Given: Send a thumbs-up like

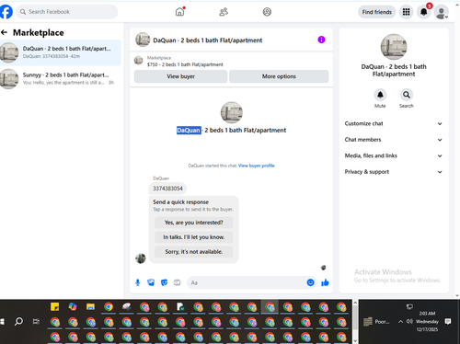Looking at the screenshot, I should pyautogui.click(x=325, y=282).
